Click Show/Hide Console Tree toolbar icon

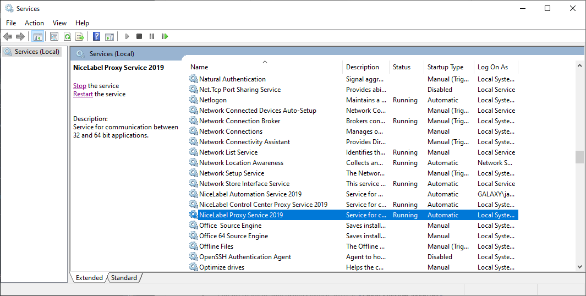coord(38,36)
